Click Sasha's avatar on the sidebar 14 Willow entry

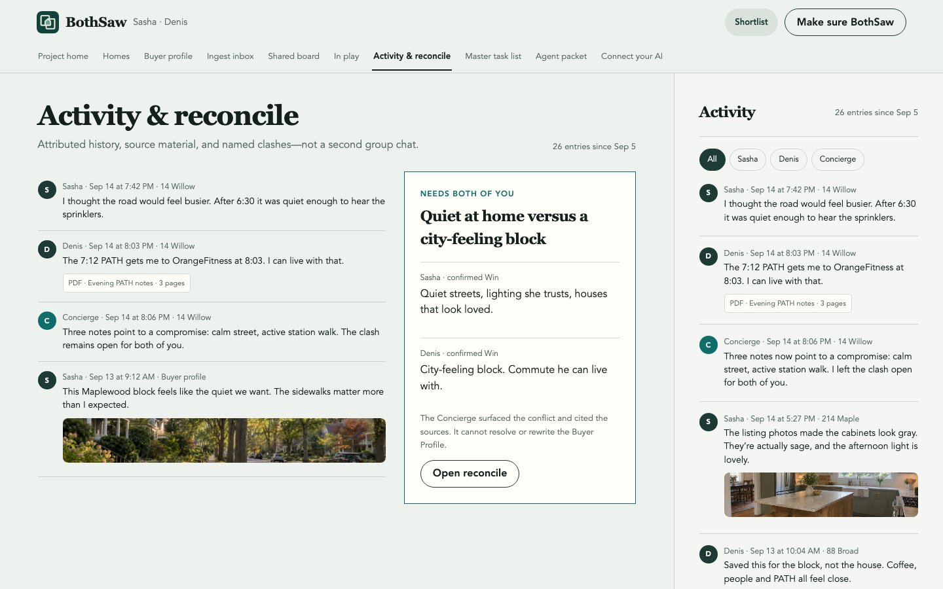tap(709, 194)
